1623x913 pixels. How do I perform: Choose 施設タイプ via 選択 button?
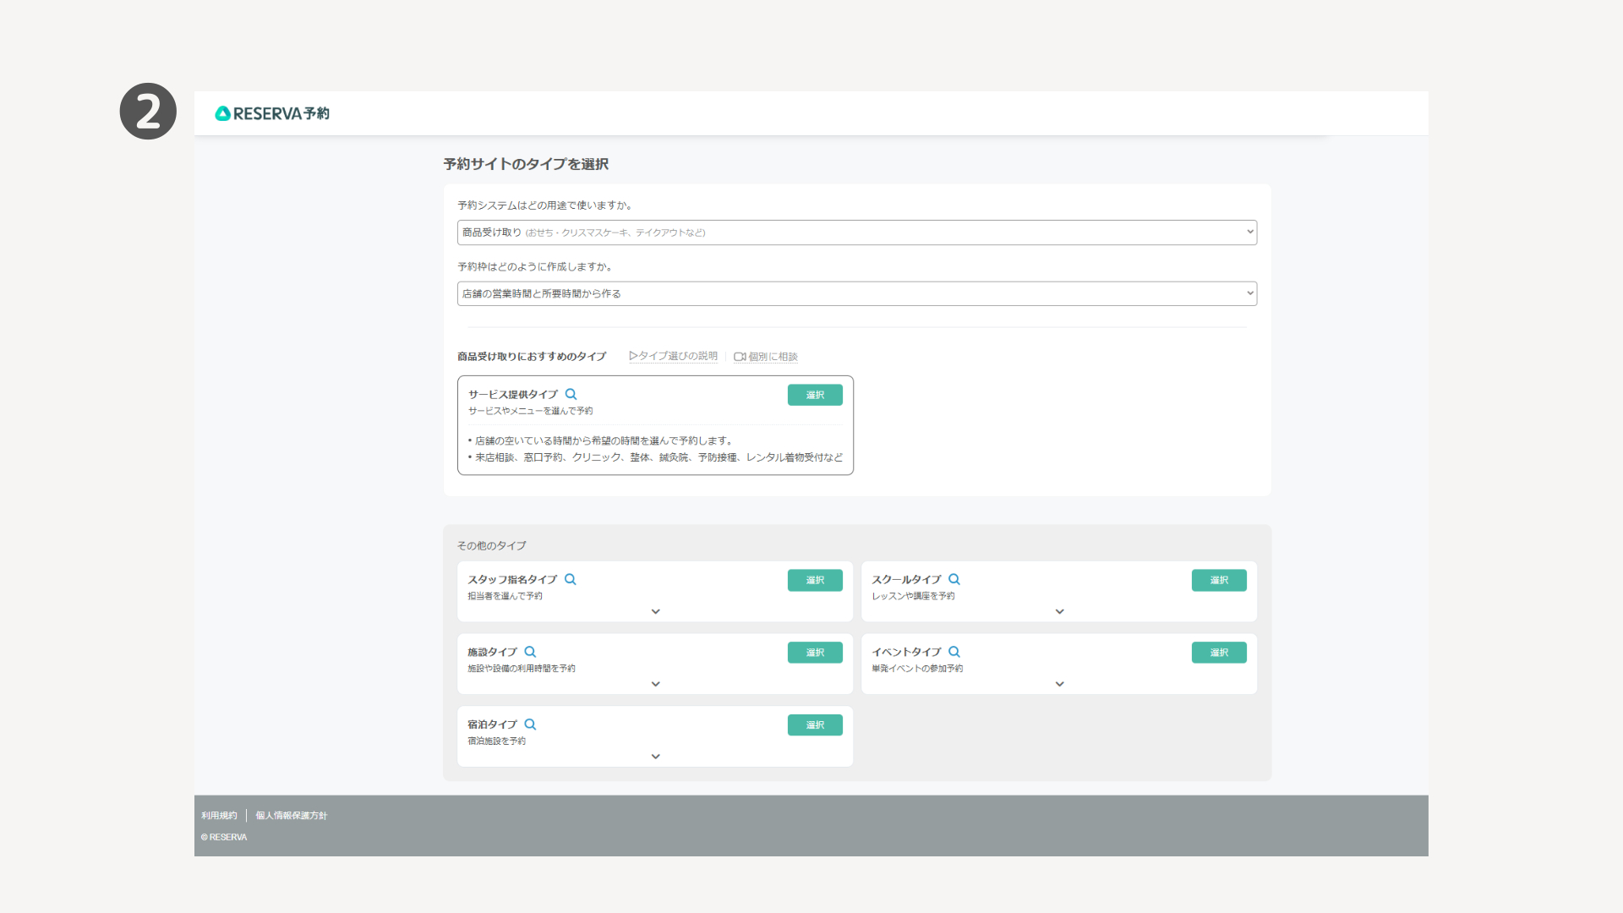click(x=815, y=653)
